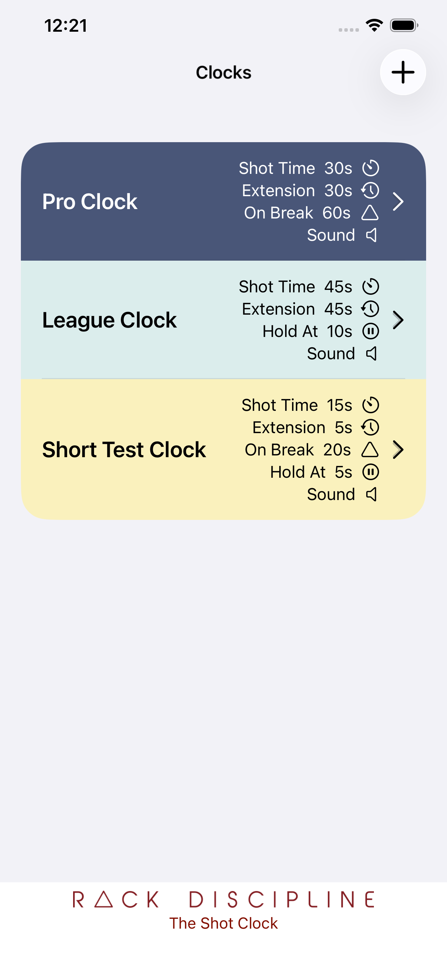The height and width of the screenshot is (968, 447).
Task: Select the League Clock name
Action: [109, 320]
